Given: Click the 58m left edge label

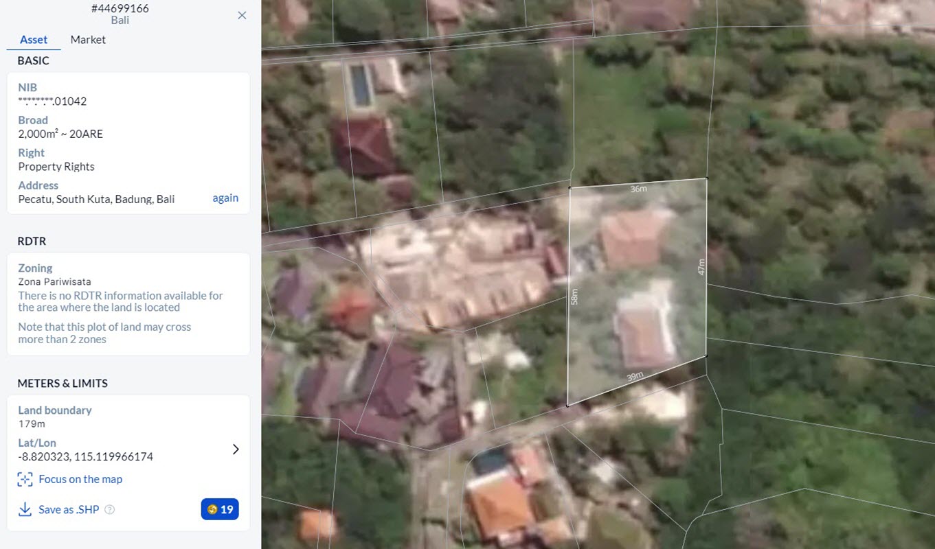Looking at the screenshot, I should click(x=574, y=296).
